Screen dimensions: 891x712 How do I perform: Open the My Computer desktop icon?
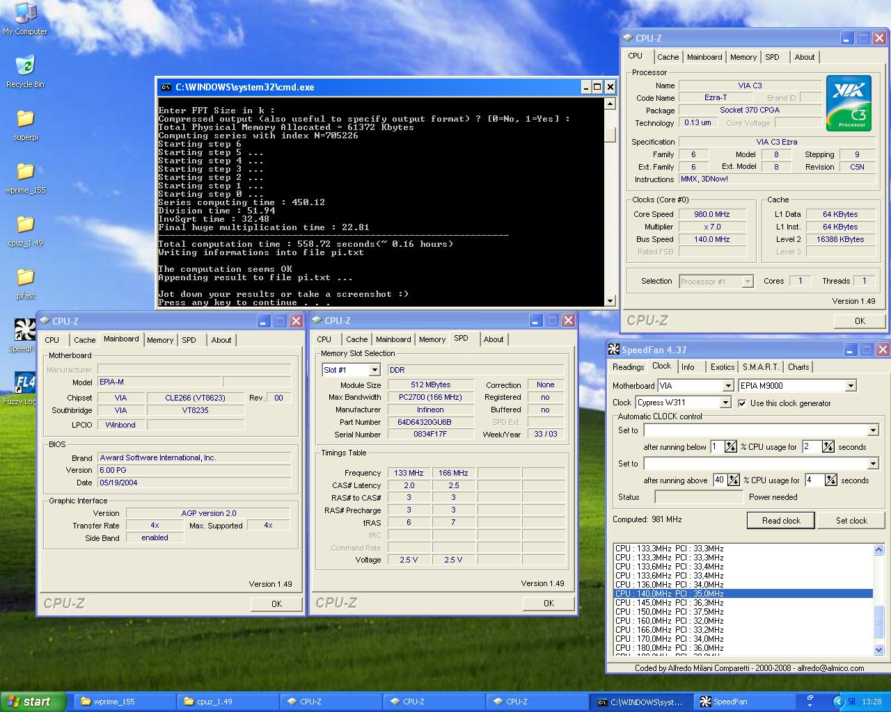(x=25, y=19)
